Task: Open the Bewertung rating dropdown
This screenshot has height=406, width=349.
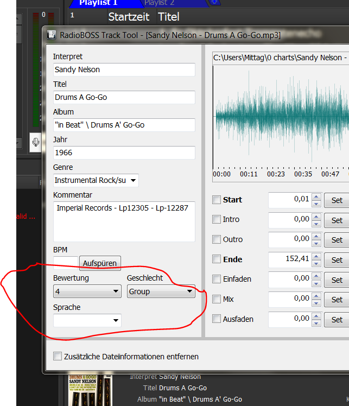Action: [x=87, y=291]
